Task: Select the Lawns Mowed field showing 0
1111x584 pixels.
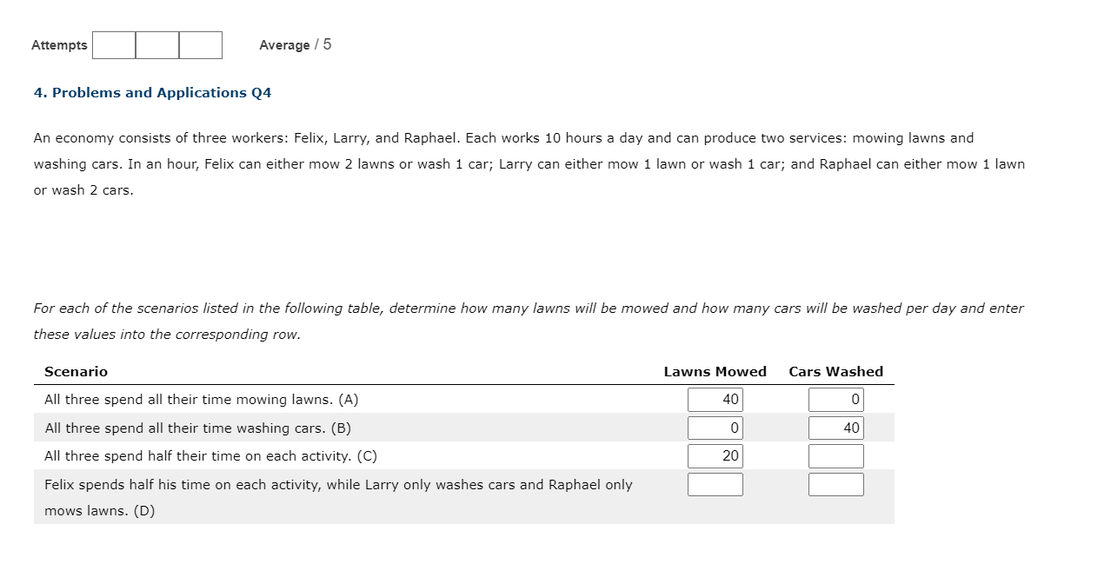Action: click(x=715, y=428)
